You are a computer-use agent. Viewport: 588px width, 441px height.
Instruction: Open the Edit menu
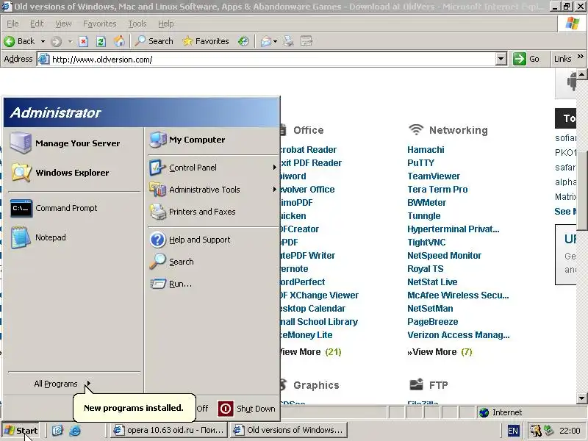click(37, 24)
